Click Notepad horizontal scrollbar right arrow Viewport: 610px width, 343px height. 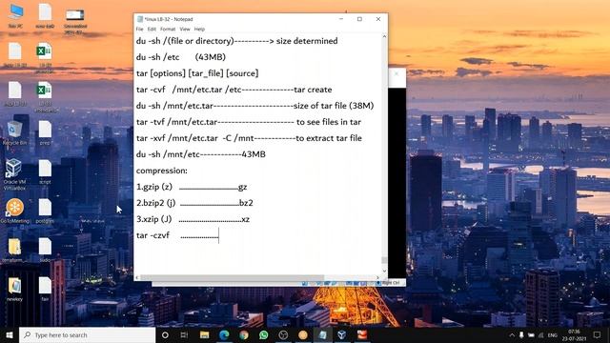click(377, 277)
